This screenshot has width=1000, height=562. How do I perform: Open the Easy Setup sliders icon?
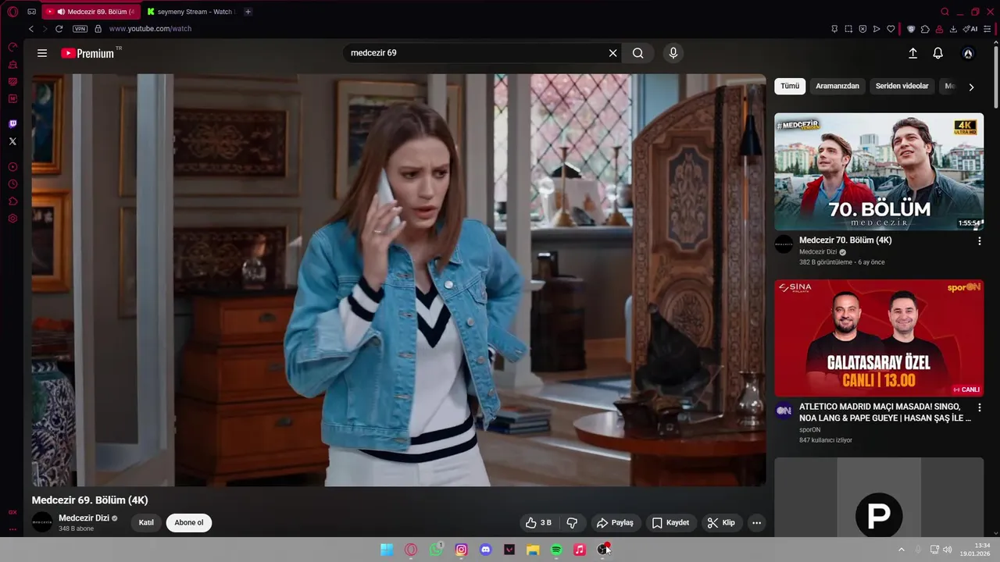(x=987, y=29)
